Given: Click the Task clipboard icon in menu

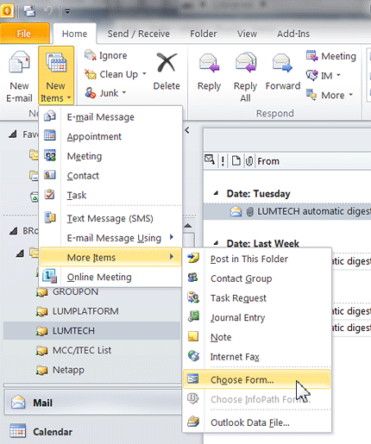Looking at the screenshot, I should (x=50, y=194).
